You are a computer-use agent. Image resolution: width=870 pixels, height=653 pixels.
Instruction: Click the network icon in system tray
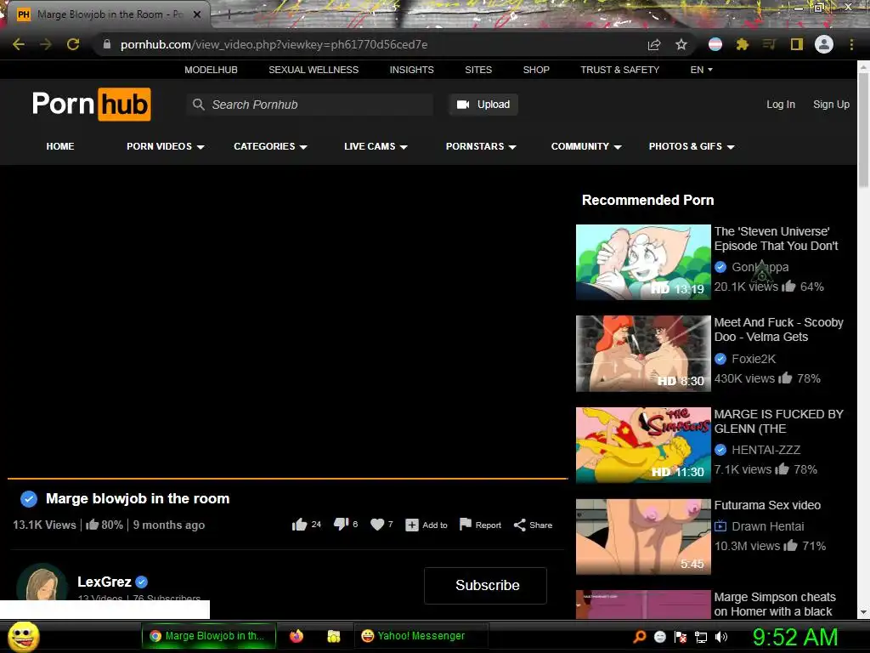point(701,637)
